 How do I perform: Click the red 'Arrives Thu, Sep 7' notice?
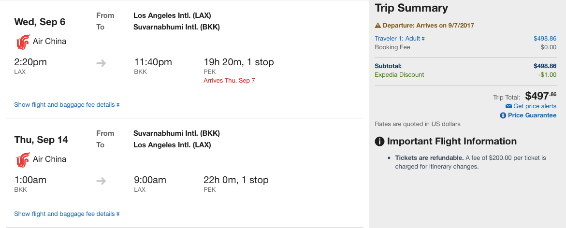(x=229, y=81)
